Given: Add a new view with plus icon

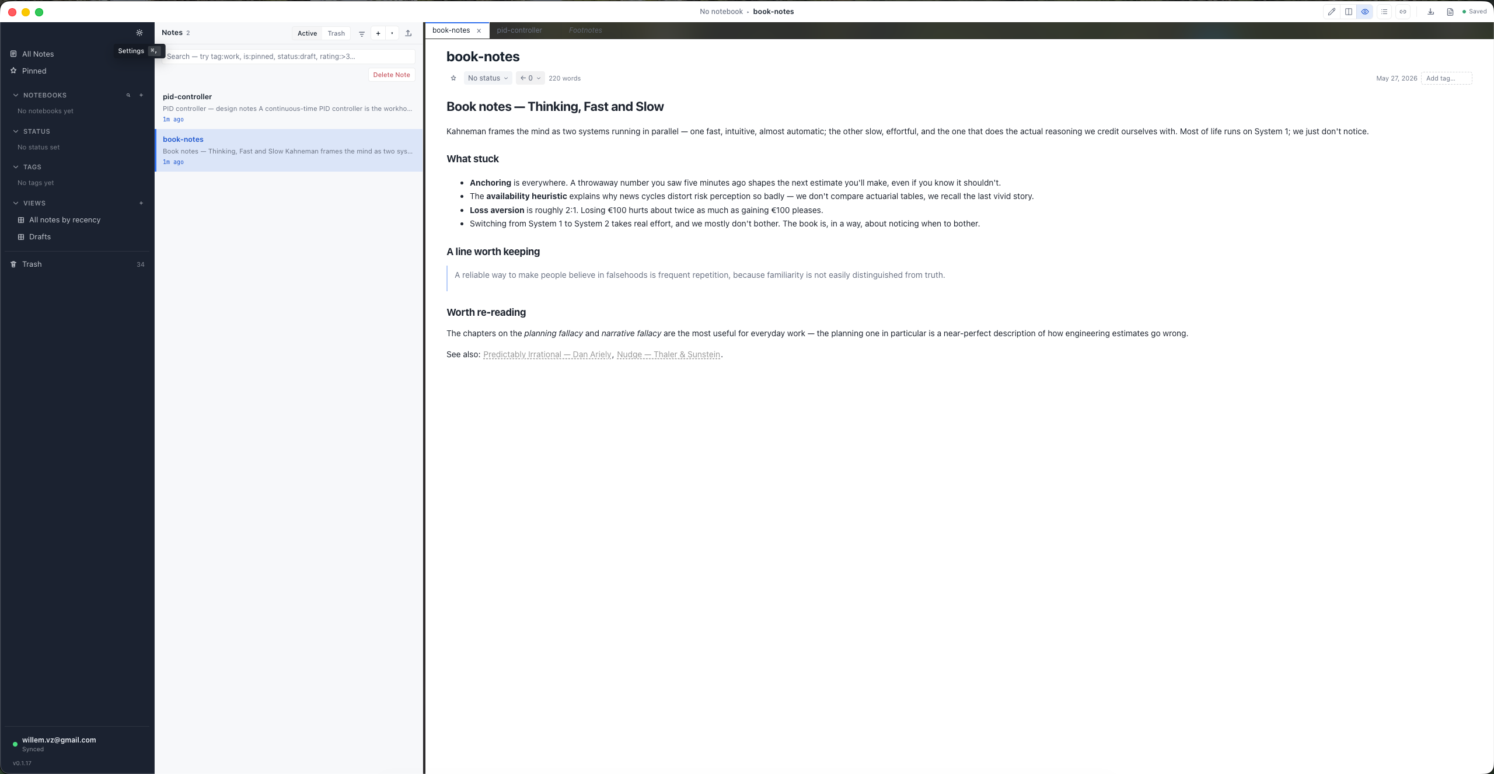Looking at the screenshot, I should click(x=141, y=203).
